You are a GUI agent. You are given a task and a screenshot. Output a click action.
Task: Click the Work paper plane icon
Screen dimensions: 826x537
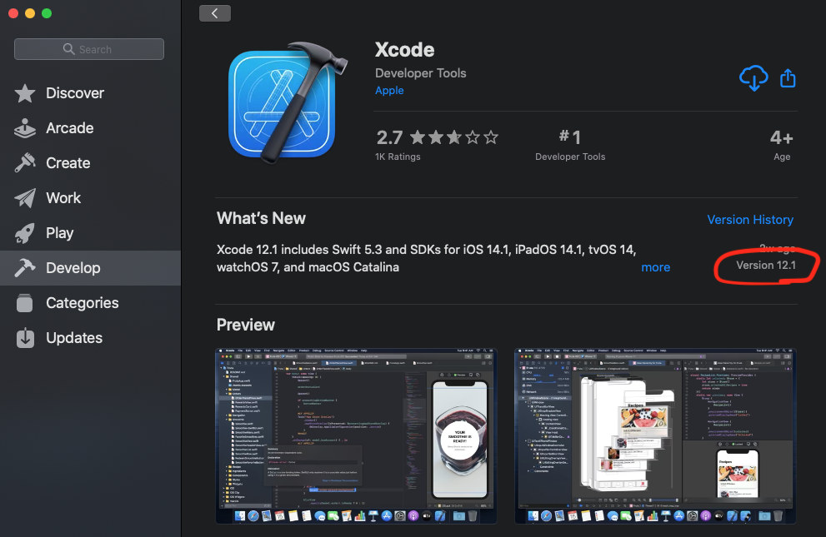pos(25,198)
